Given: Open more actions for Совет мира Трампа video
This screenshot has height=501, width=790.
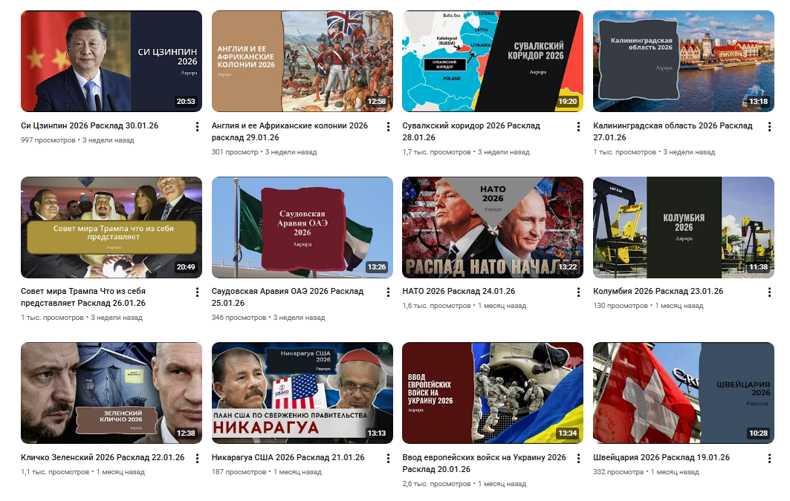Looking at the screenshot, I should point(197,292).
